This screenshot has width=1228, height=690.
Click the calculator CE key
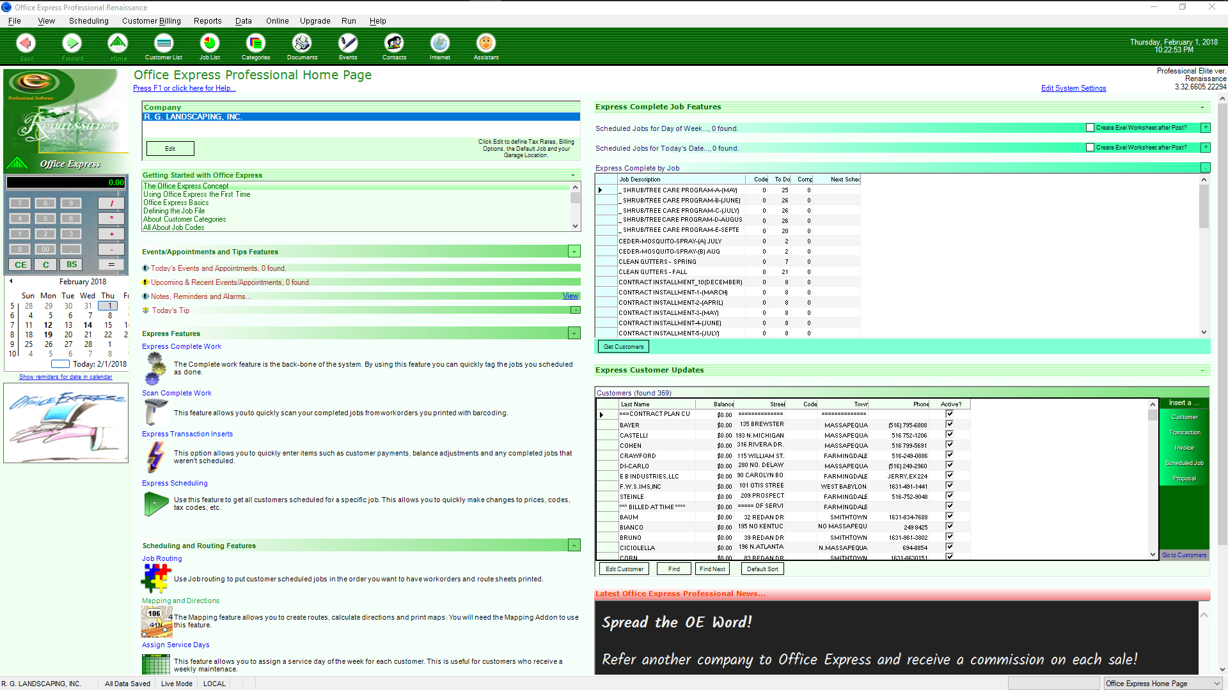click(20, 264)
